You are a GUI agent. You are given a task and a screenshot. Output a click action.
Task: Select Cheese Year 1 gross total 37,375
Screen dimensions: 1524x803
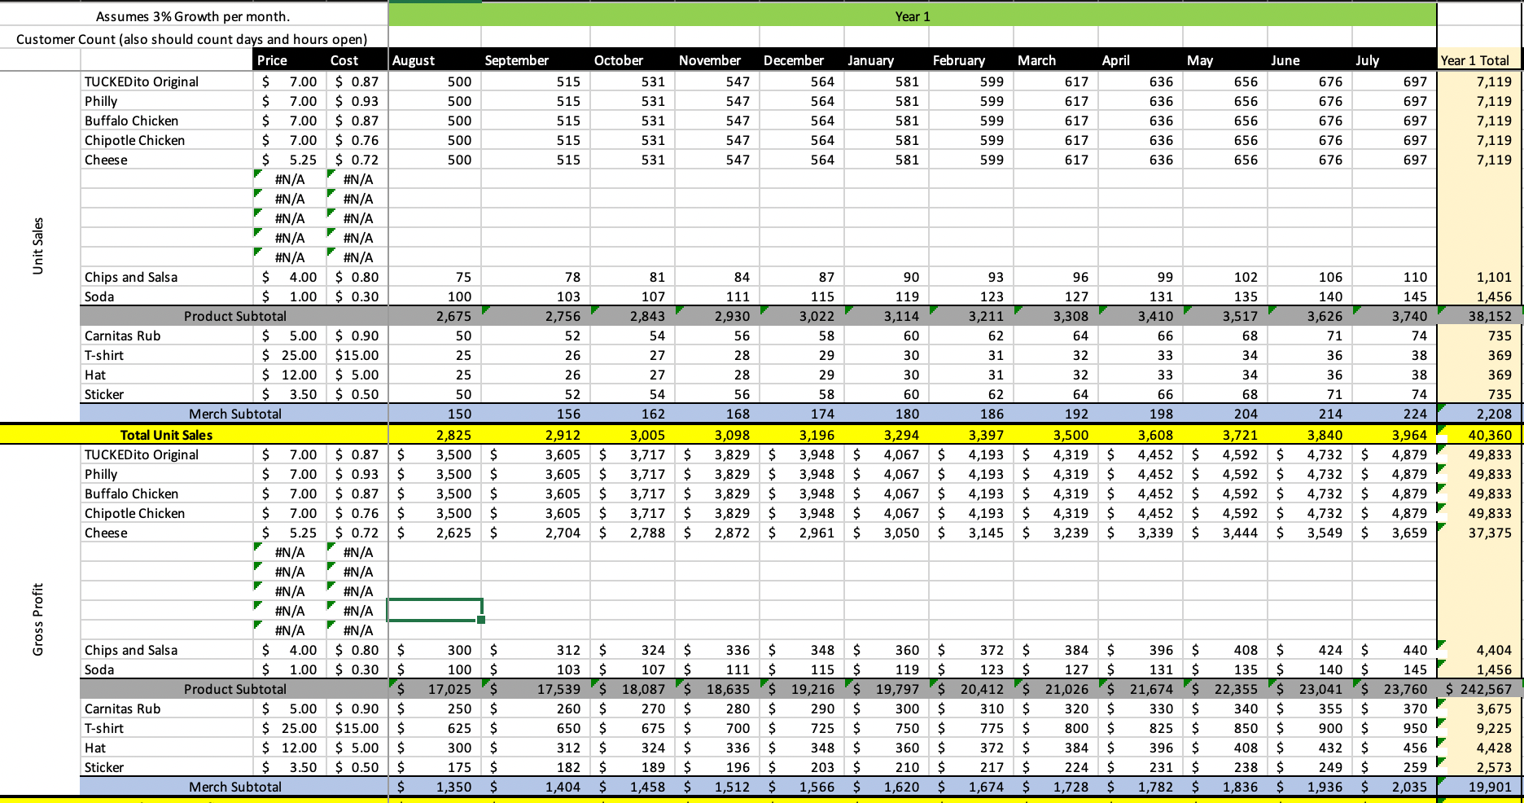(1478, 533)
